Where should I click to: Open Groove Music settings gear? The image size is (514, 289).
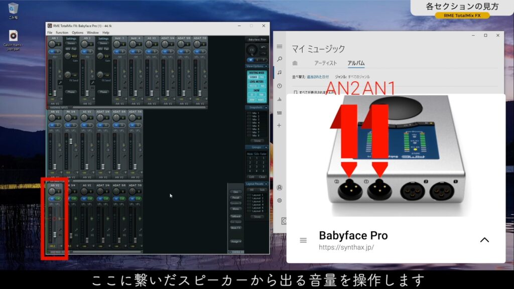279,201
